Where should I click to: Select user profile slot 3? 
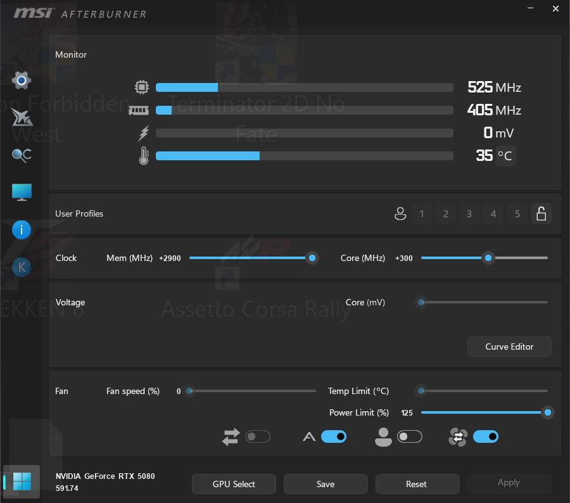click(469, 214)
